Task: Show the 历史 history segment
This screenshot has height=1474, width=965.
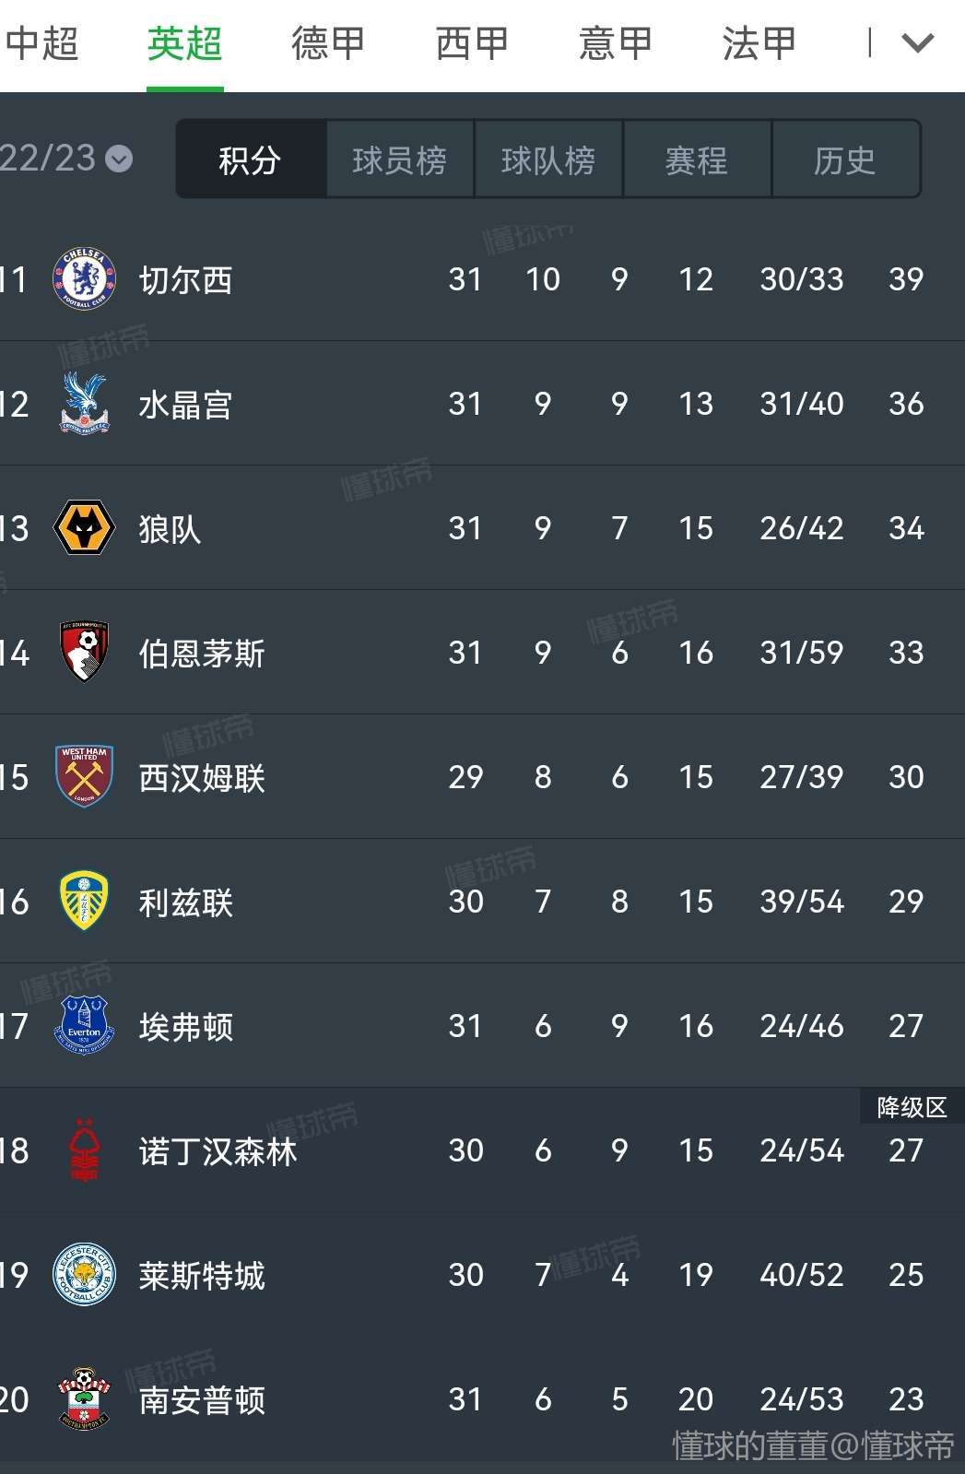Action: 845,159
